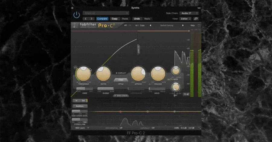Go to next preset with right chevron

[91, 19]
